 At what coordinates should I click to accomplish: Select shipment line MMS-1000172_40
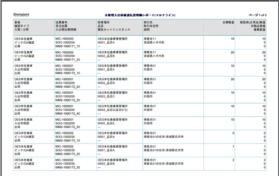click(67, 114)
